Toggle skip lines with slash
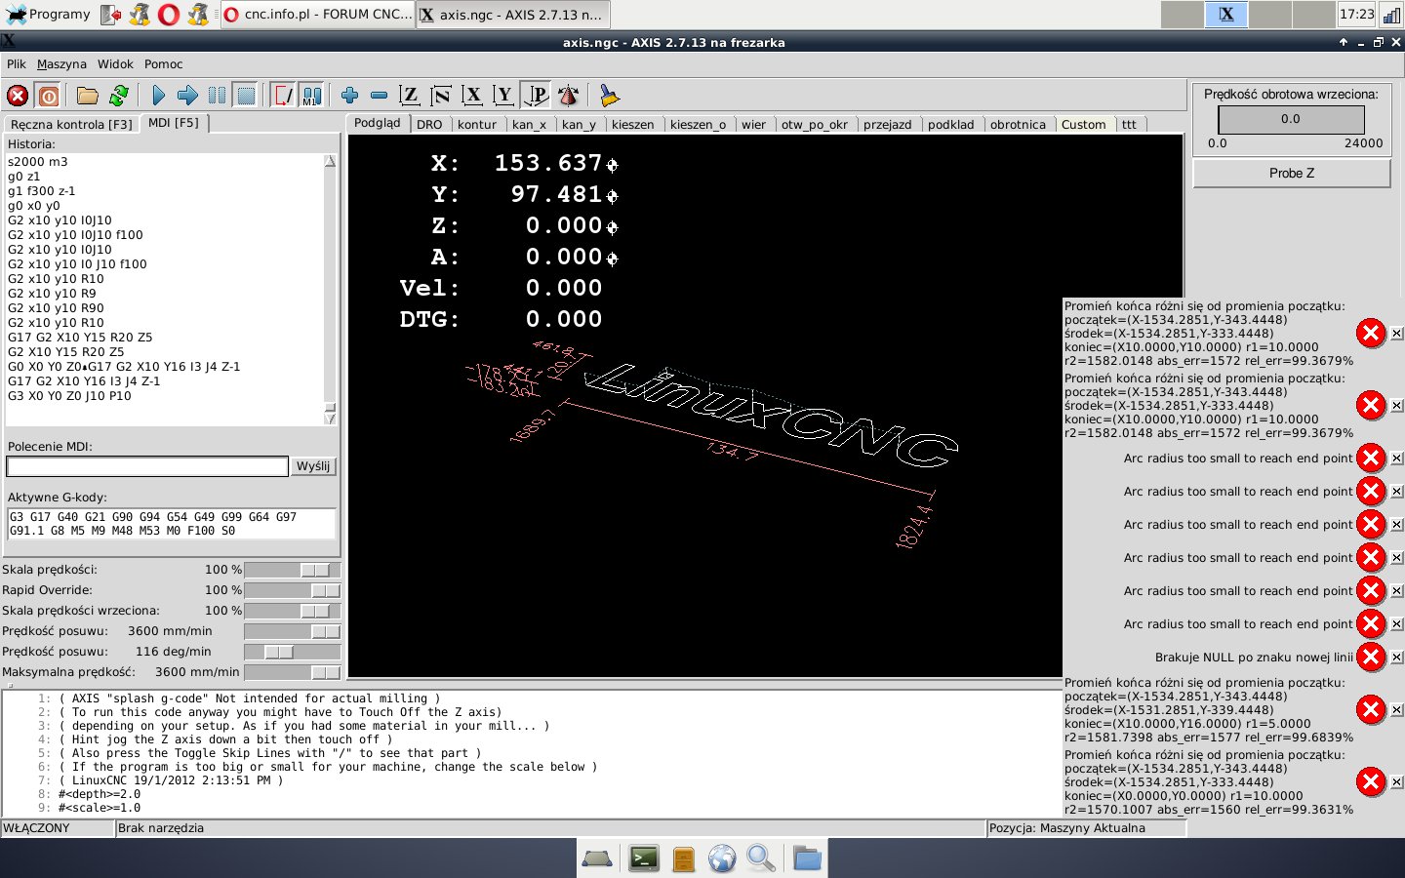The height and width of the screenshot is (878, 1405). (x=283, y=96)
